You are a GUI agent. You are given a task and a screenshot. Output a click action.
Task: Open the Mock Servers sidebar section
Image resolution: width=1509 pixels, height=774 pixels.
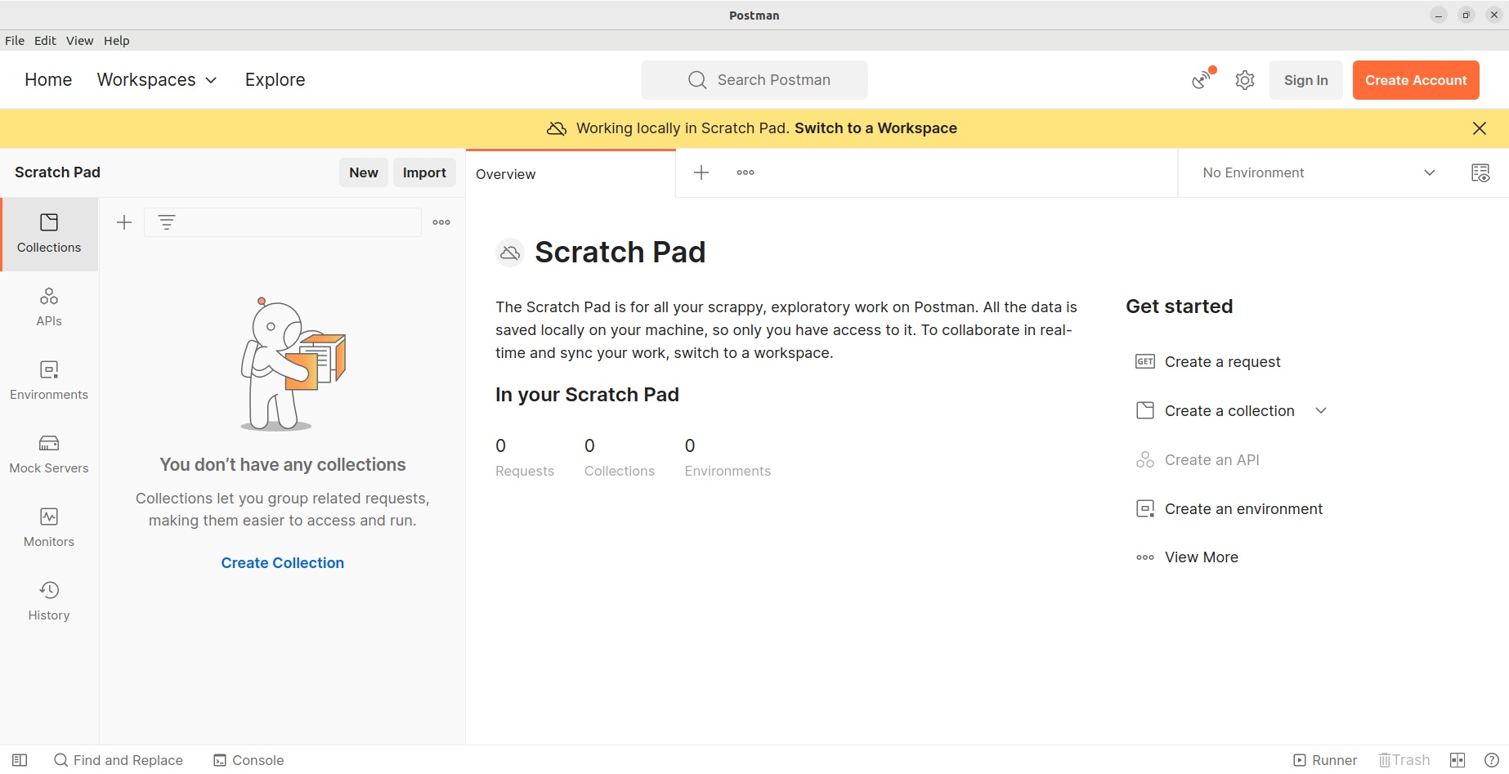click(x=49, y=454)
